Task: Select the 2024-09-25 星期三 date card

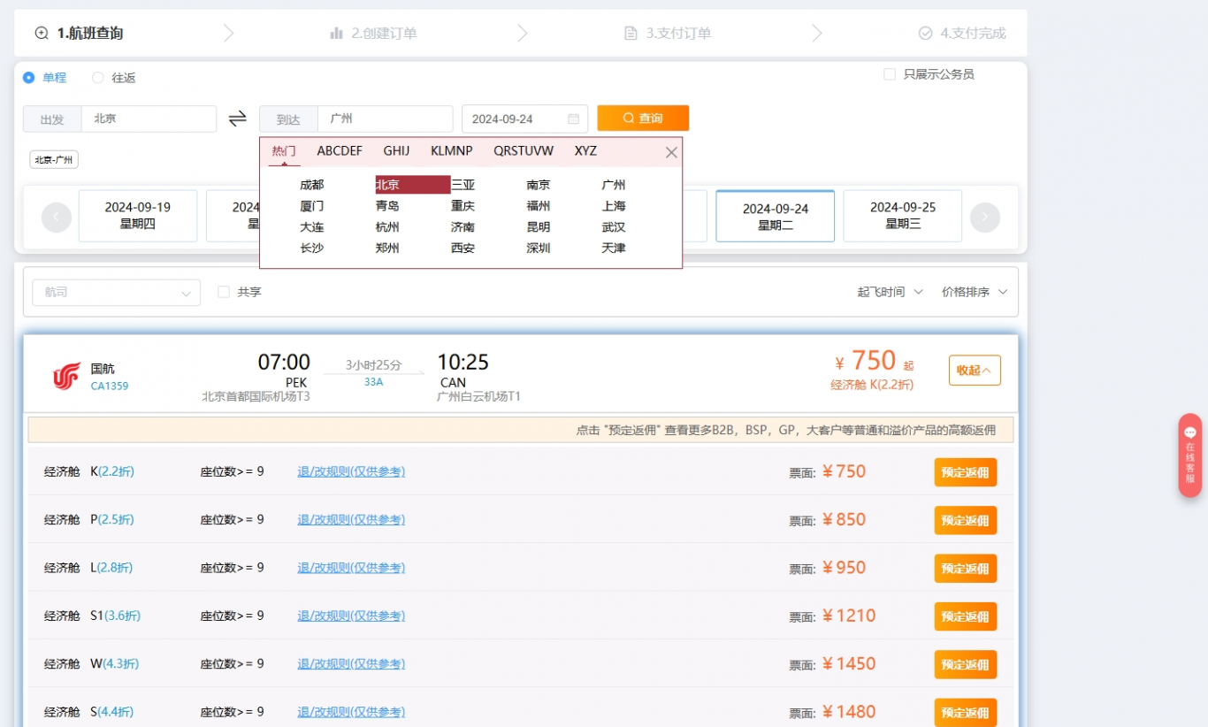Action: (903, 216)
